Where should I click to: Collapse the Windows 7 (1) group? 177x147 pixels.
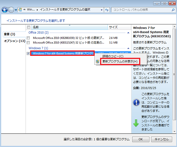128,48
